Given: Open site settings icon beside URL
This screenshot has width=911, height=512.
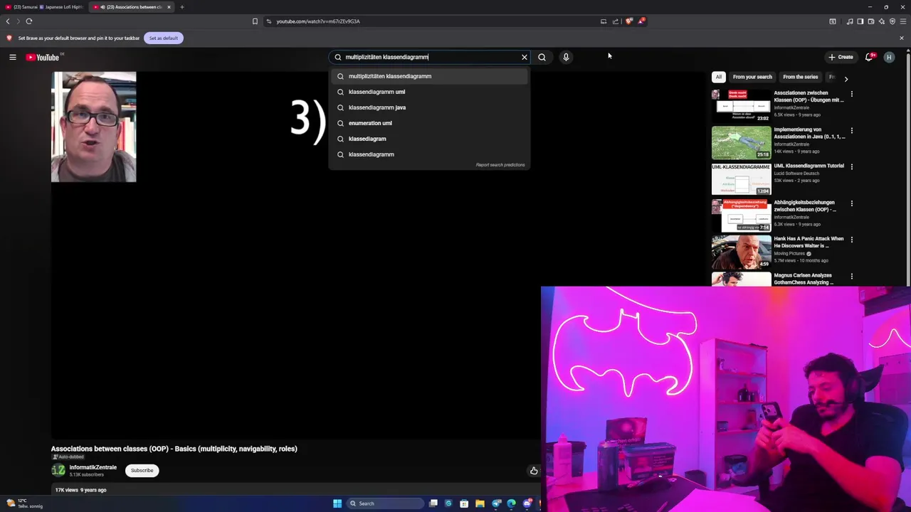Looking at the screenshot, I should point(268,21).
